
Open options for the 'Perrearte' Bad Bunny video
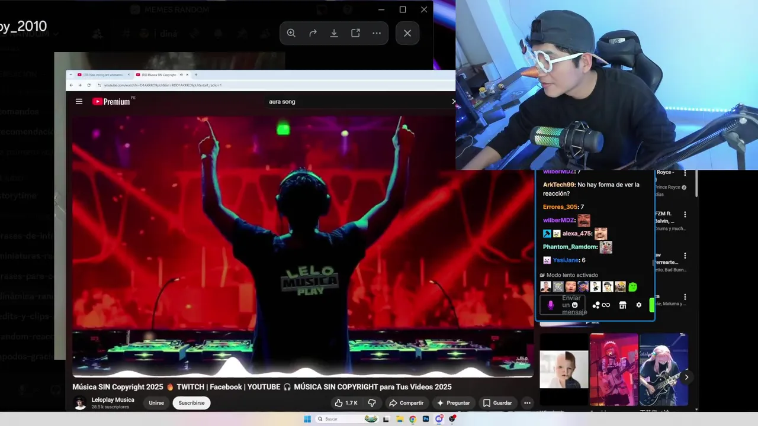[x=685, y=256]
